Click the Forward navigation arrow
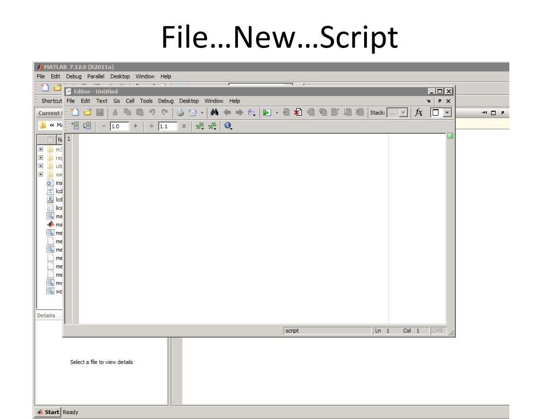 pos(239,112)
